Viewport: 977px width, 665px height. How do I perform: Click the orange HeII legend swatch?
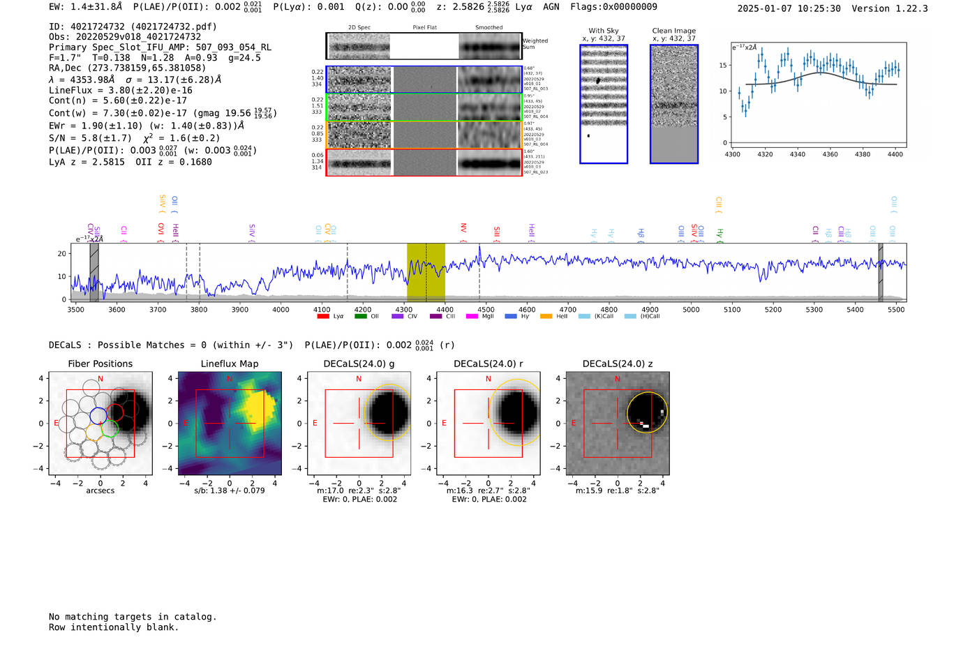[x=546, y=316]
